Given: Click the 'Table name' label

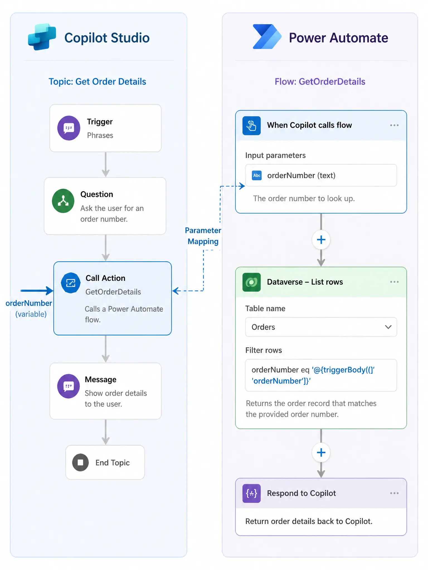Looking at the screenshot, I should [x=265, y=308].
